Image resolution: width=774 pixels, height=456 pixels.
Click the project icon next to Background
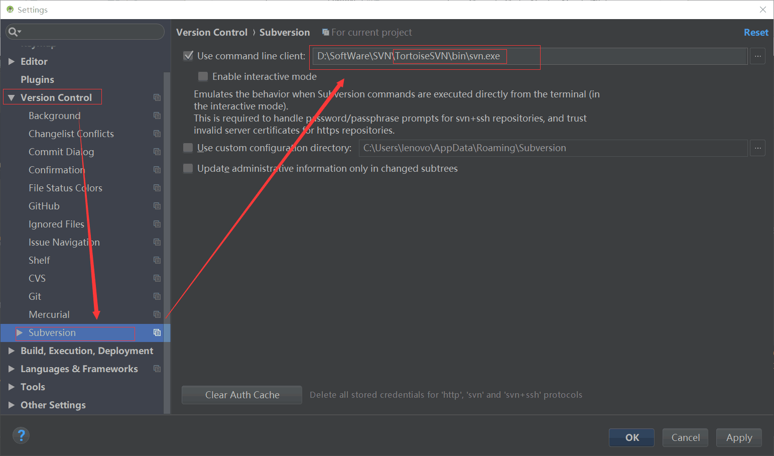[157, 116]
